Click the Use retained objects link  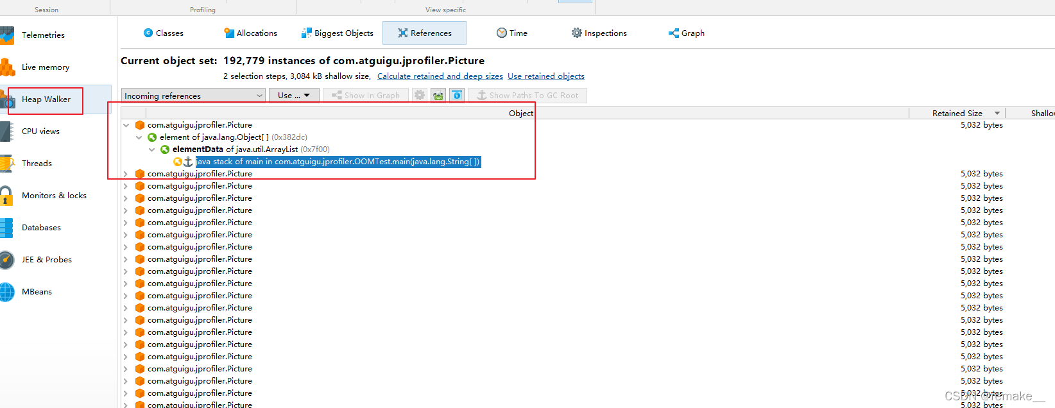546,76
